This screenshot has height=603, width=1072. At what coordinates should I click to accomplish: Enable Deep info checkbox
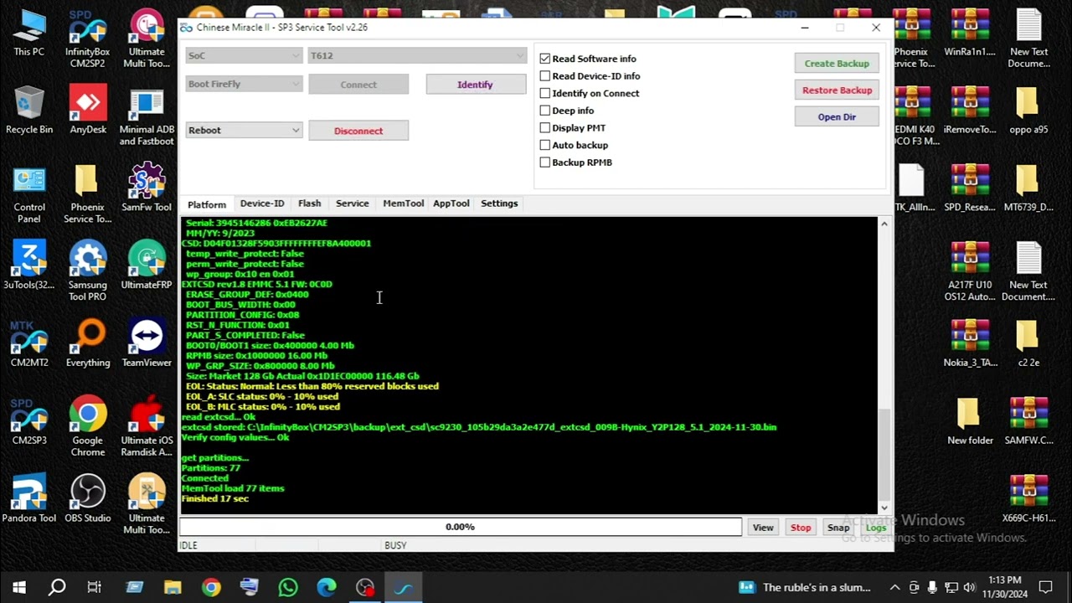[545, 111]
